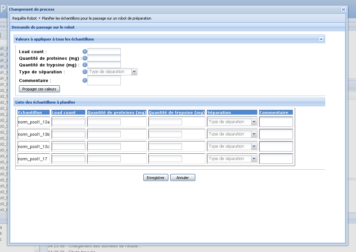
Task: Click Load count field for norm_pool1_13c
Action: 69,146
